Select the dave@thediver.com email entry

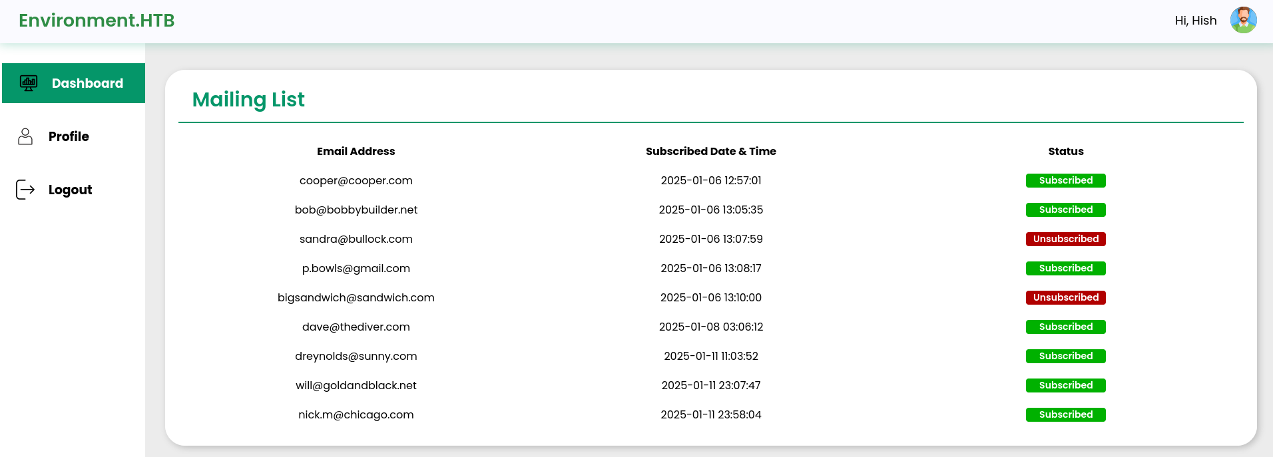(x=356, y=327)
